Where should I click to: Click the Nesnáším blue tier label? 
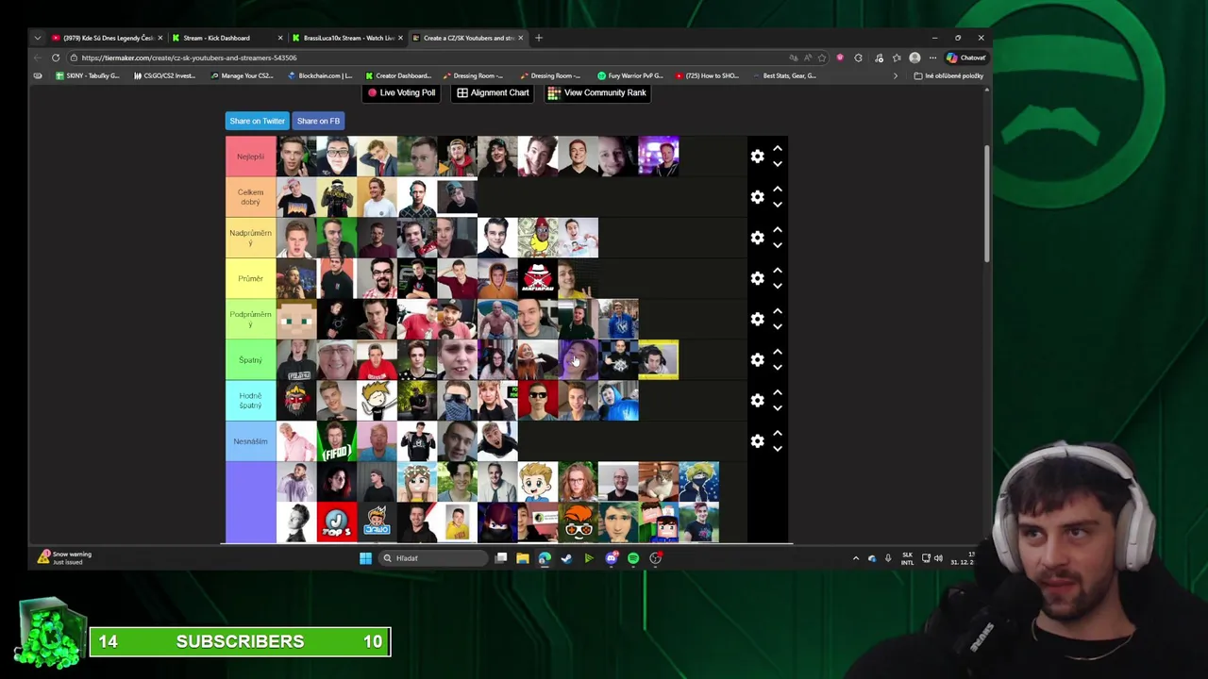tap(250, 440)
